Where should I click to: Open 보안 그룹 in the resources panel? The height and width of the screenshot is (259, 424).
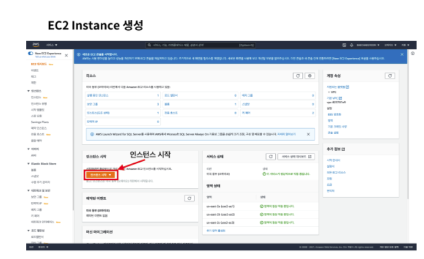click(x=92, y=104)
